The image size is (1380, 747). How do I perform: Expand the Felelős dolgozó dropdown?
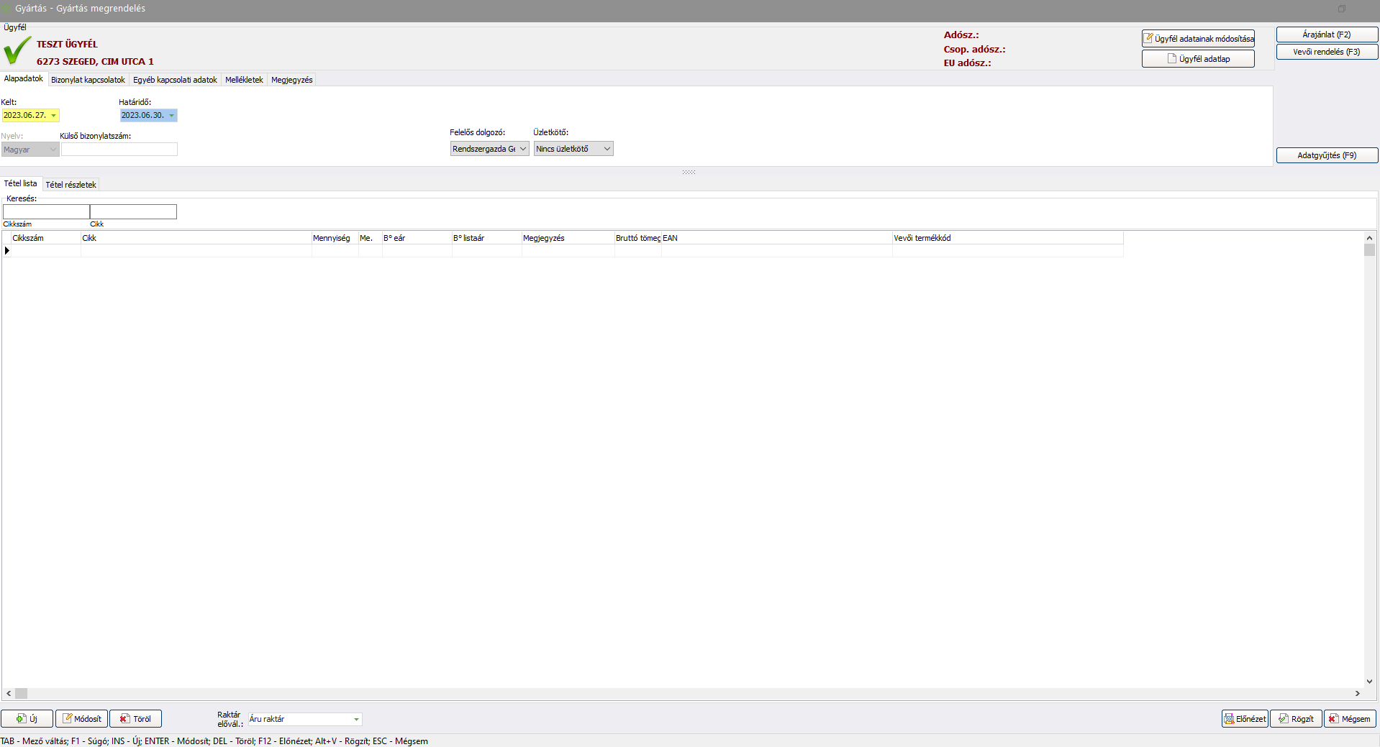point(523,149)
